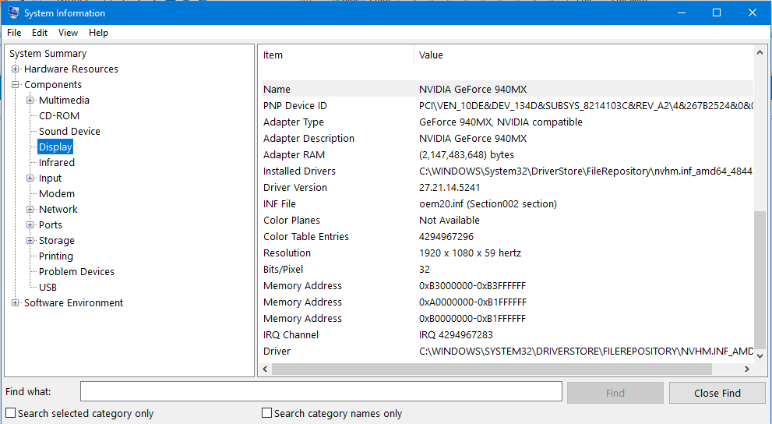Open the File menu
The height and width of the screenshot is (424, 772).
(14, 33)
